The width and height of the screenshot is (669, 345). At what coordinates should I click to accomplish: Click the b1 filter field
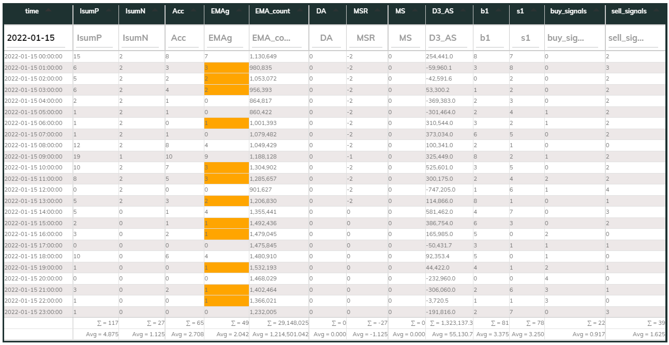point(490,38)
